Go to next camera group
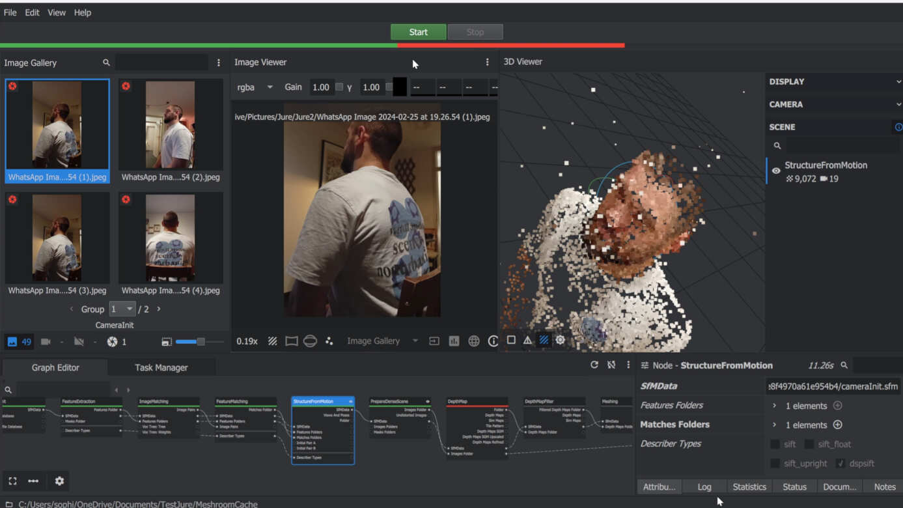 158,309
